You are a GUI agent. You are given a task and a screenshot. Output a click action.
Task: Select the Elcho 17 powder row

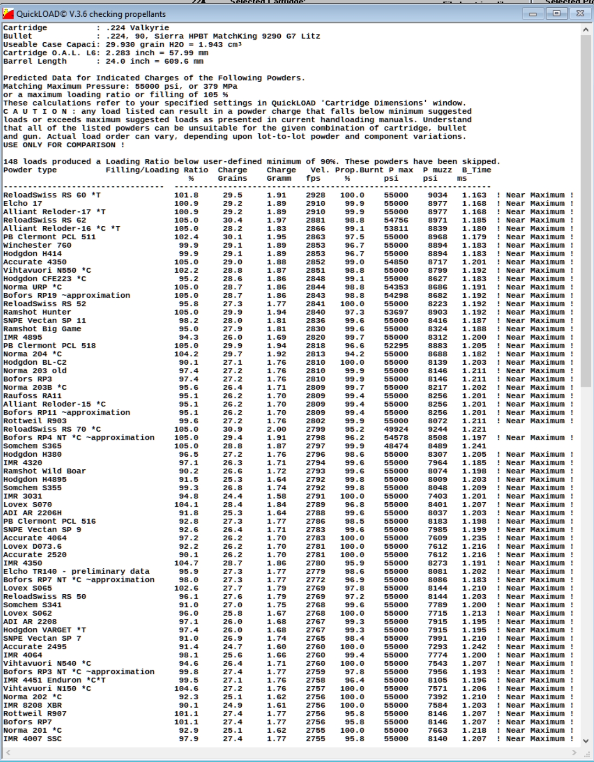[x=288, y=204]
